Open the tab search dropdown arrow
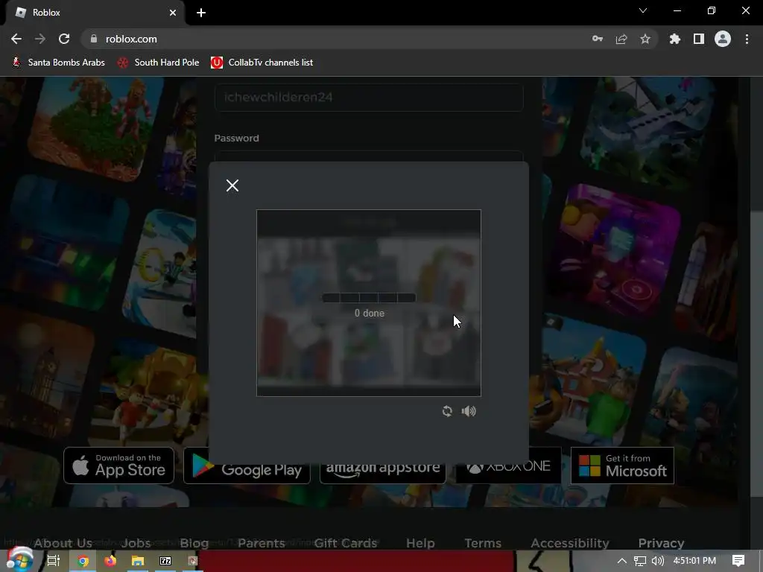763x572 pixels. [x=643, y=10]
